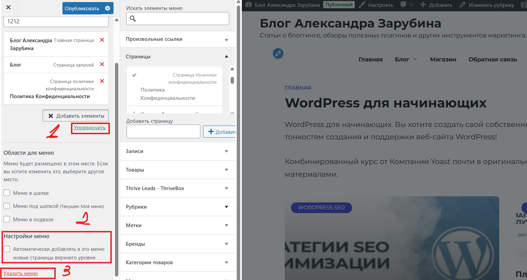Click the checkmark next to Политика Конфиденциальности page
This screenshot has height=280, width=527.
click(x=134, y=75)
